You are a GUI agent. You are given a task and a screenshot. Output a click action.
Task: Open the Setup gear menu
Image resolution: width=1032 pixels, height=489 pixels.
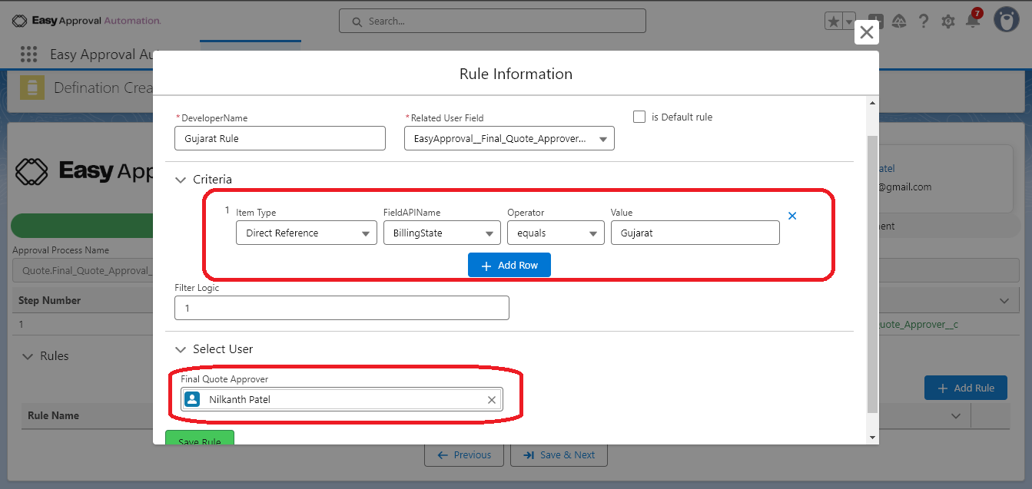click(948, 21)
